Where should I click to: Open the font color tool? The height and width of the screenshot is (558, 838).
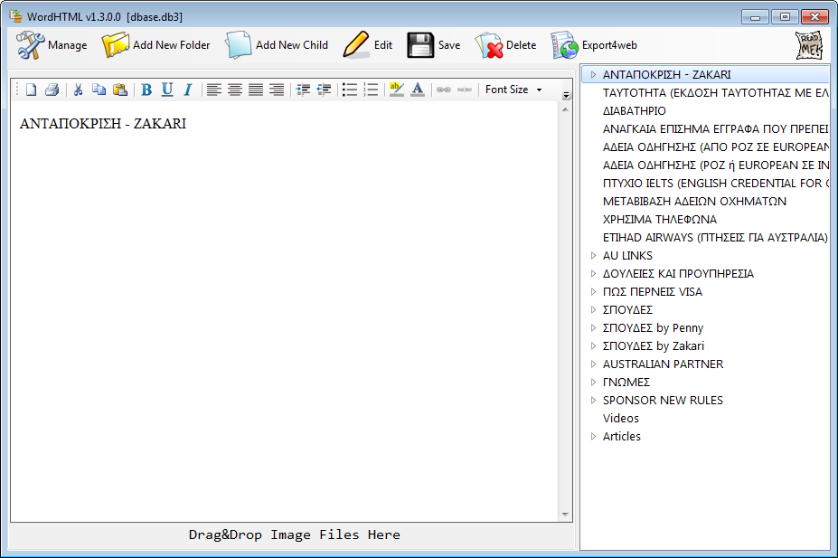click(418, 90)
